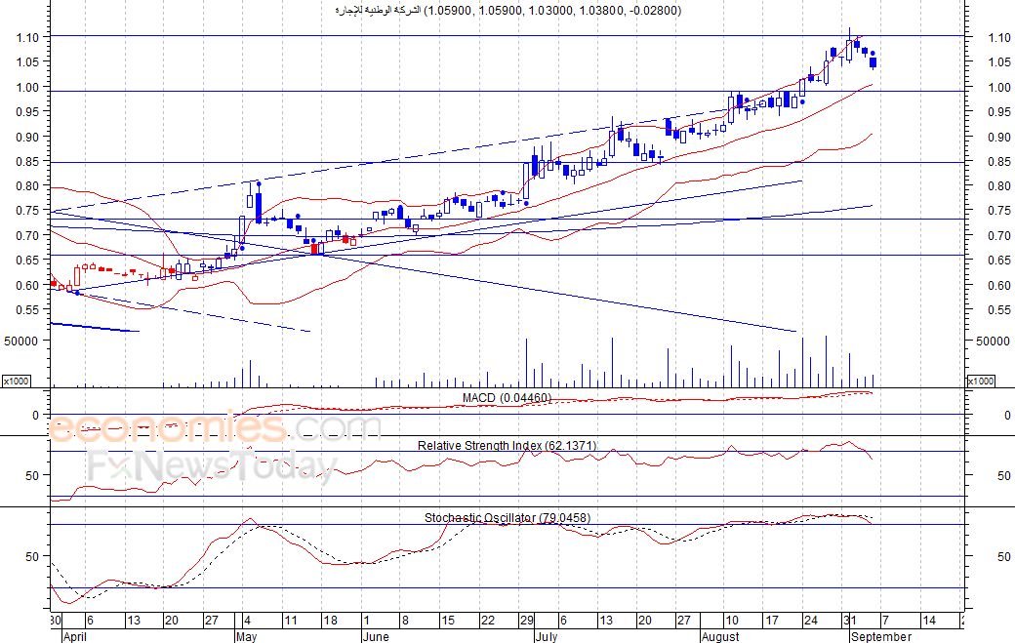This screenshot has height=643, width=1015.
Task: Click the chart title with OHLC values 1.05900
Action: tap(508, 11)
